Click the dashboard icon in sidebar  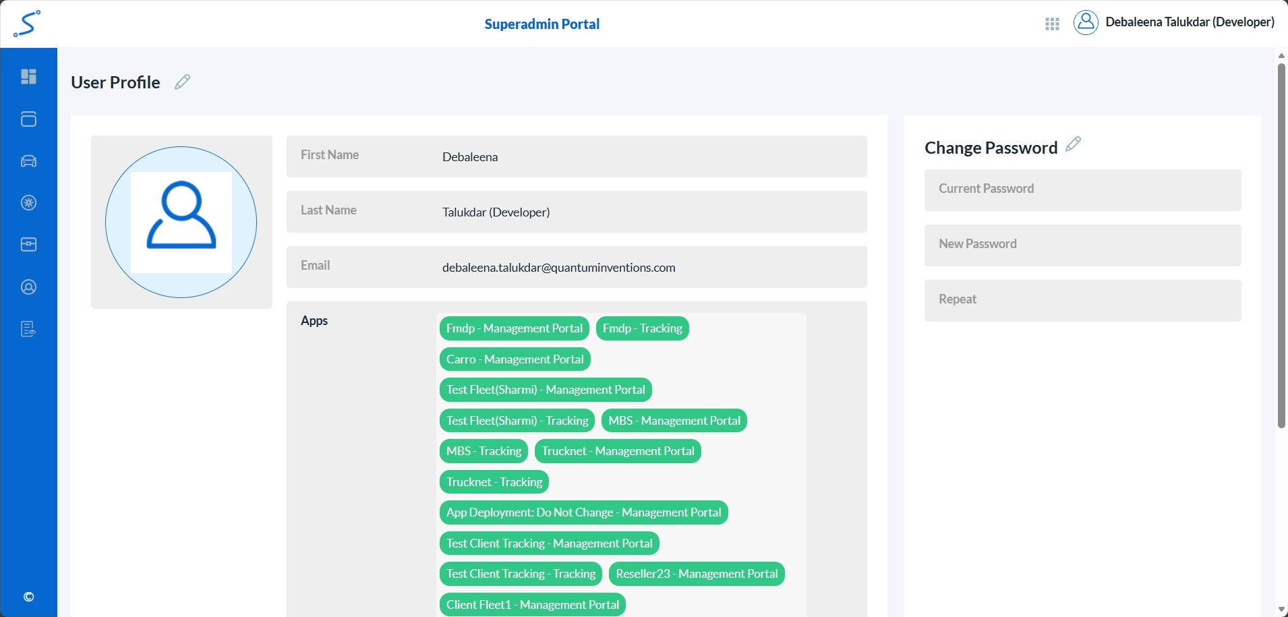[28, 77]
